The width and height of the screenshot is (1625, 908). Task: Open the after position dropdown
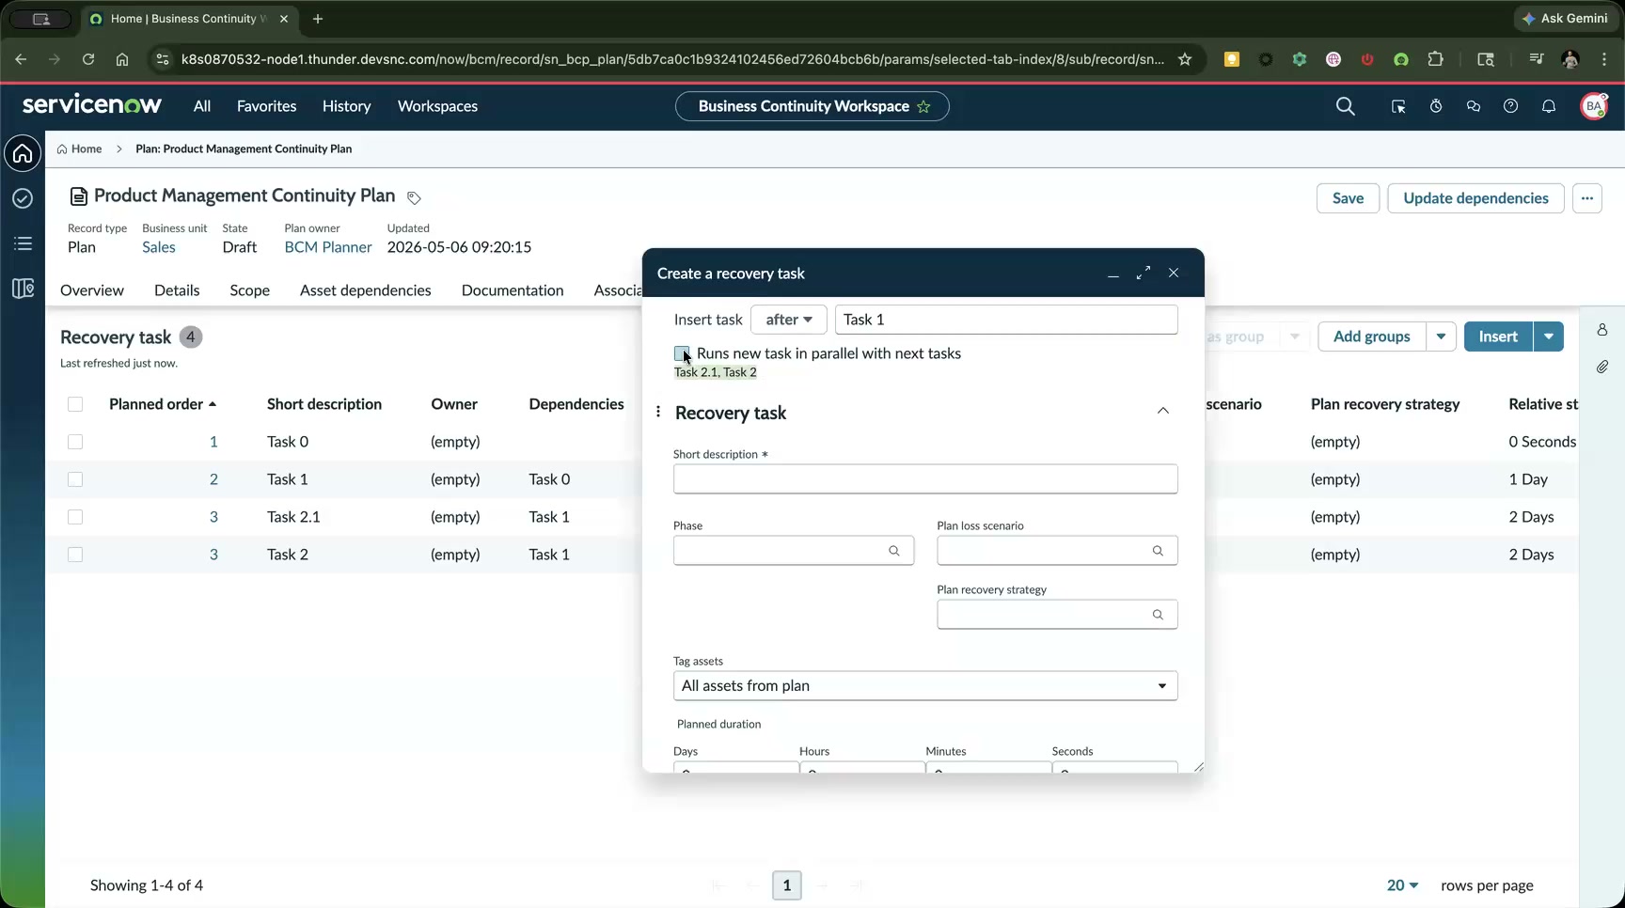pos(788,320)
